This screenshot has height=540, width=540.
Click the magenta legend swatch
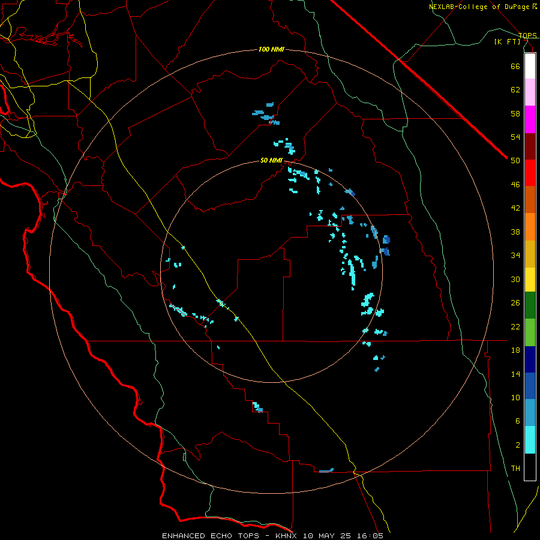(x=530, y=119)
